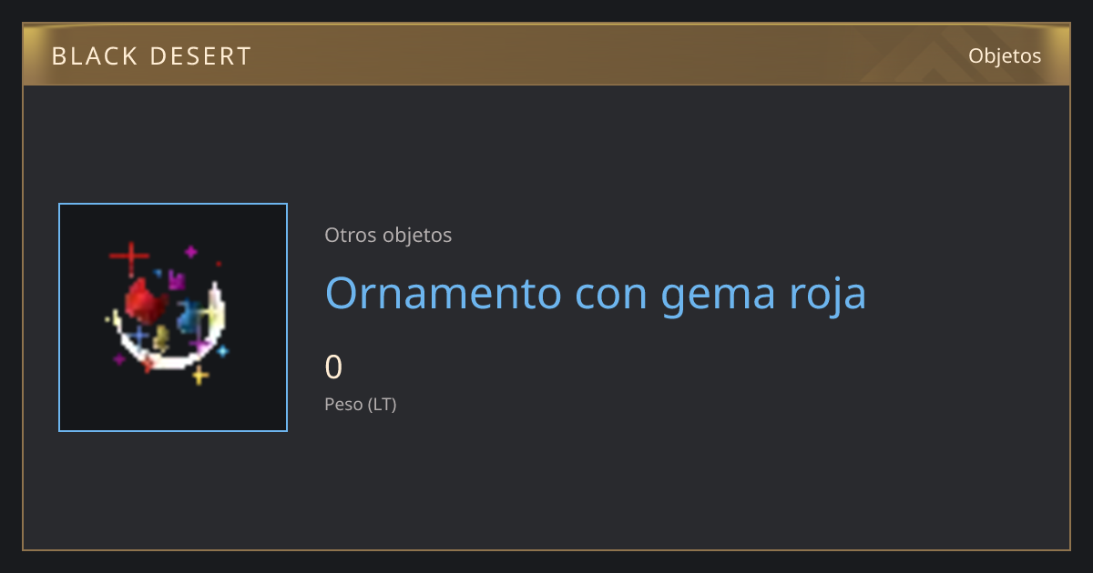The image size is (1093, 573).
Task: Click the cyan sparkle beside the crescent
Action: point(222,350)
